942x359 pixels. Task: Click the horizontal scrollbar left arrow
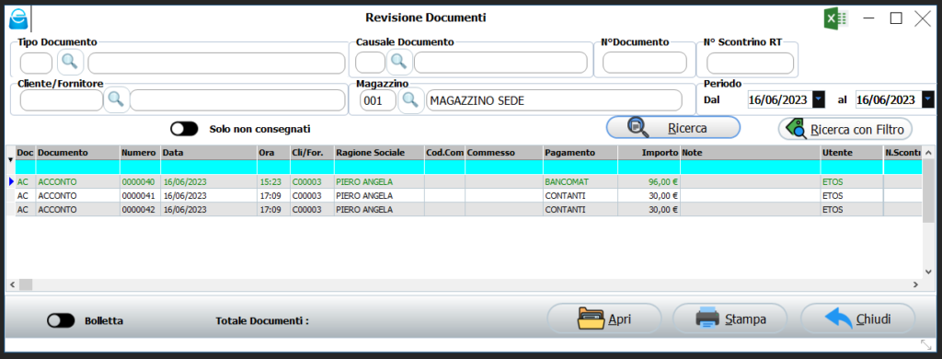pos(12,284)
